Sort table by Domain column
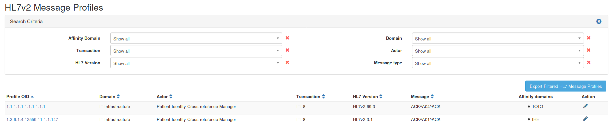 (x=109, y=96)
